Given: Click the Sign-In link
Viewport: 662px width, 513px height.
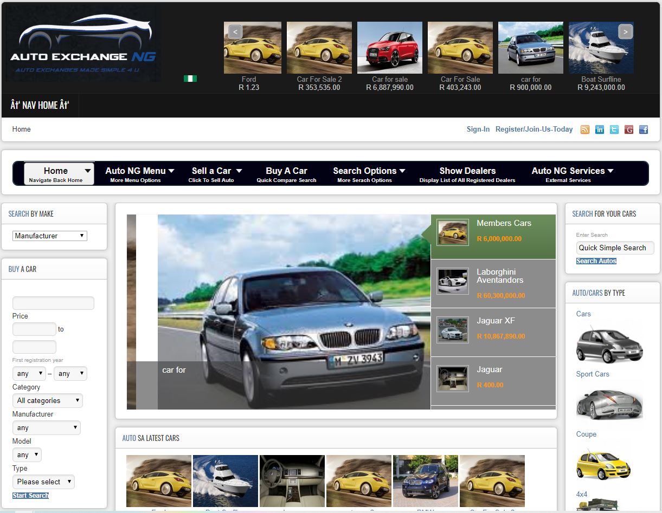Looking at the screenshot, I should click(478, 129).
